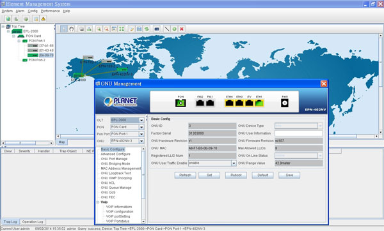The image size is (384, 231).
Task: Open the Config menu
Action: pos(33,11)
